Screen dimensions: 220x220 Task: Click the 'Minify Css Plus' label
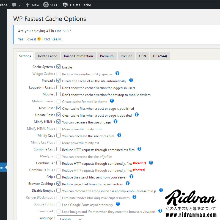pyautogui.click(x=42, y=142)
